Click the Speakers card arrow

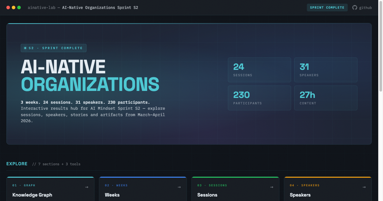click(364, 187)
